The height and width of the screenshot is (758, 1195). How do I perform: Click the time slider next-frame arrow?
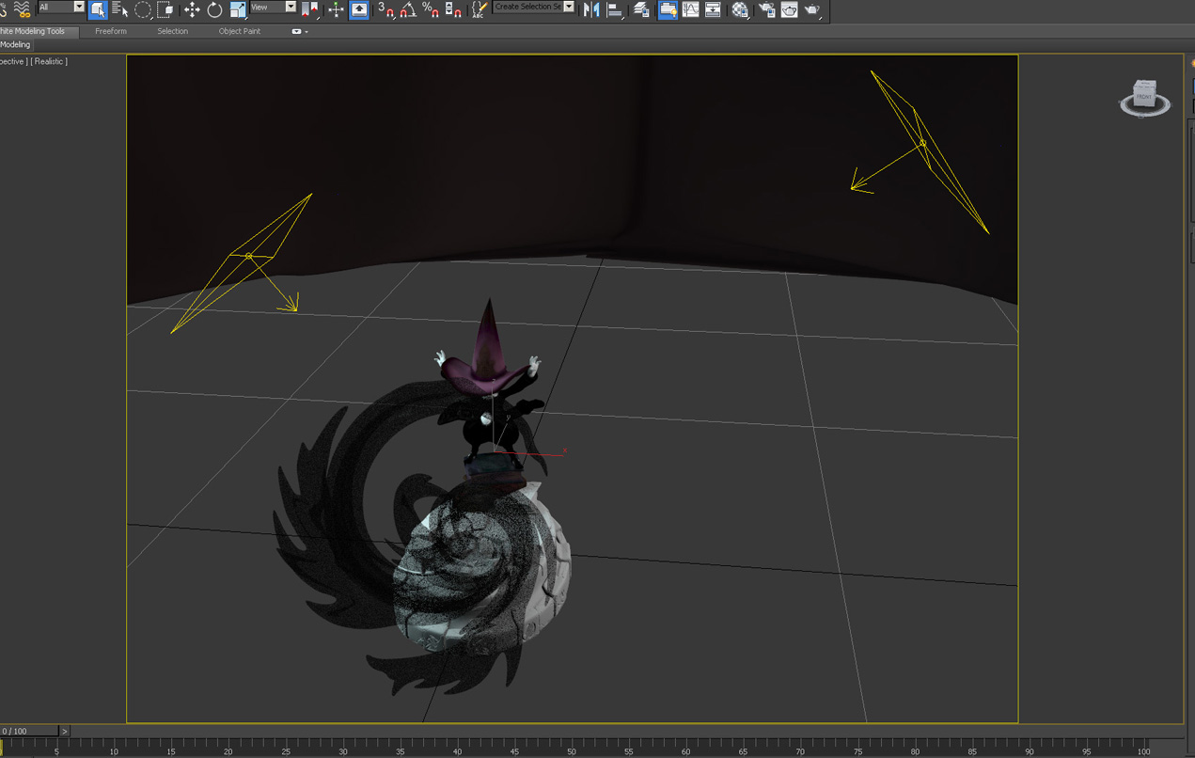click(x=64, y=731)
